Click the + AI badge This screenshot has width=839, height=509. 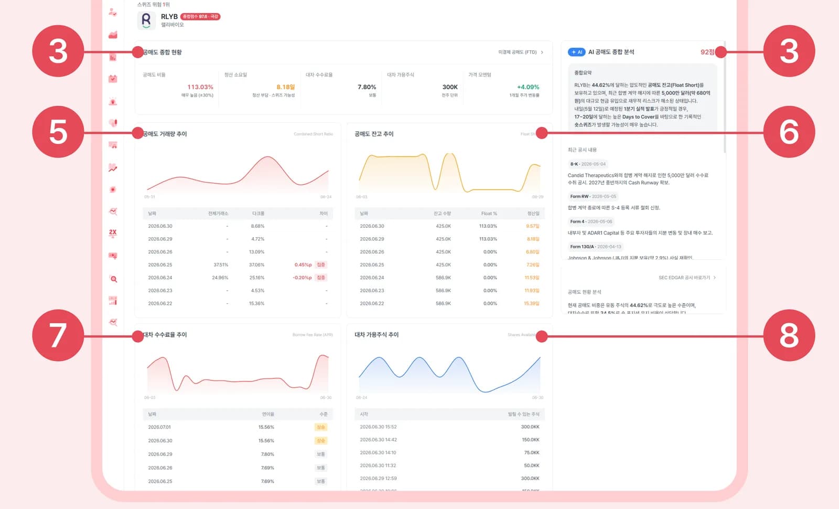(577, 52)
